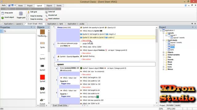Click the alphabetical sort icon in Properties
The image size is (197, 110).
pyautogui.click(x=5, y=31)
